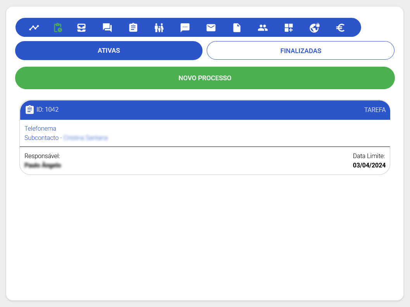Open the email envelope icon

pyautogui.click(x=211, y=28)
